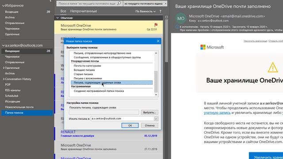The height and width of the screenshot is (159, 283).
Task: Reverse sort order with the up arrow
Action: click(160, 11)
